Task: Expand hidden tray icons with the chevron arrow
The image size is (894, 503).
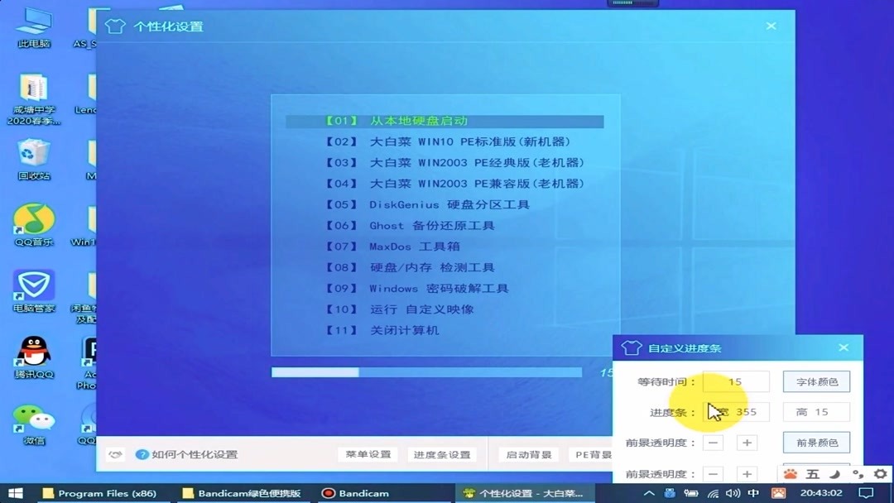Action: tap(649, 491)
